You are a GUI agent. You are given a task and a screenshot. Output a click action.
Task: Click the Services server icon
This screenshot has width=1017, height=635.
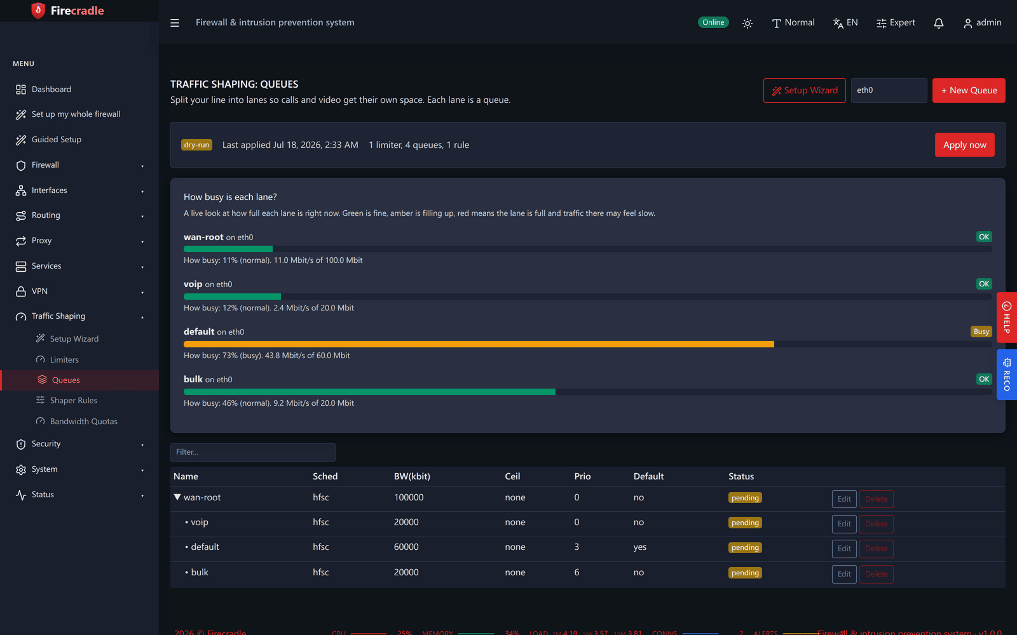[x=21, y=266]
